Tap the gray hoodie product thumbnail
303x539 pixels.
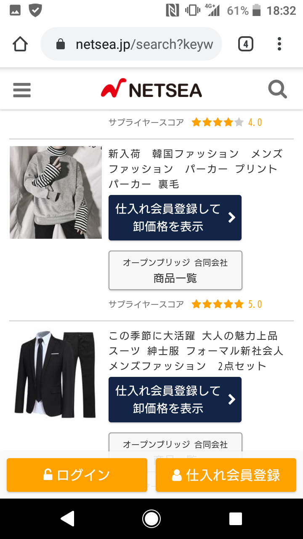coord(56,192)
